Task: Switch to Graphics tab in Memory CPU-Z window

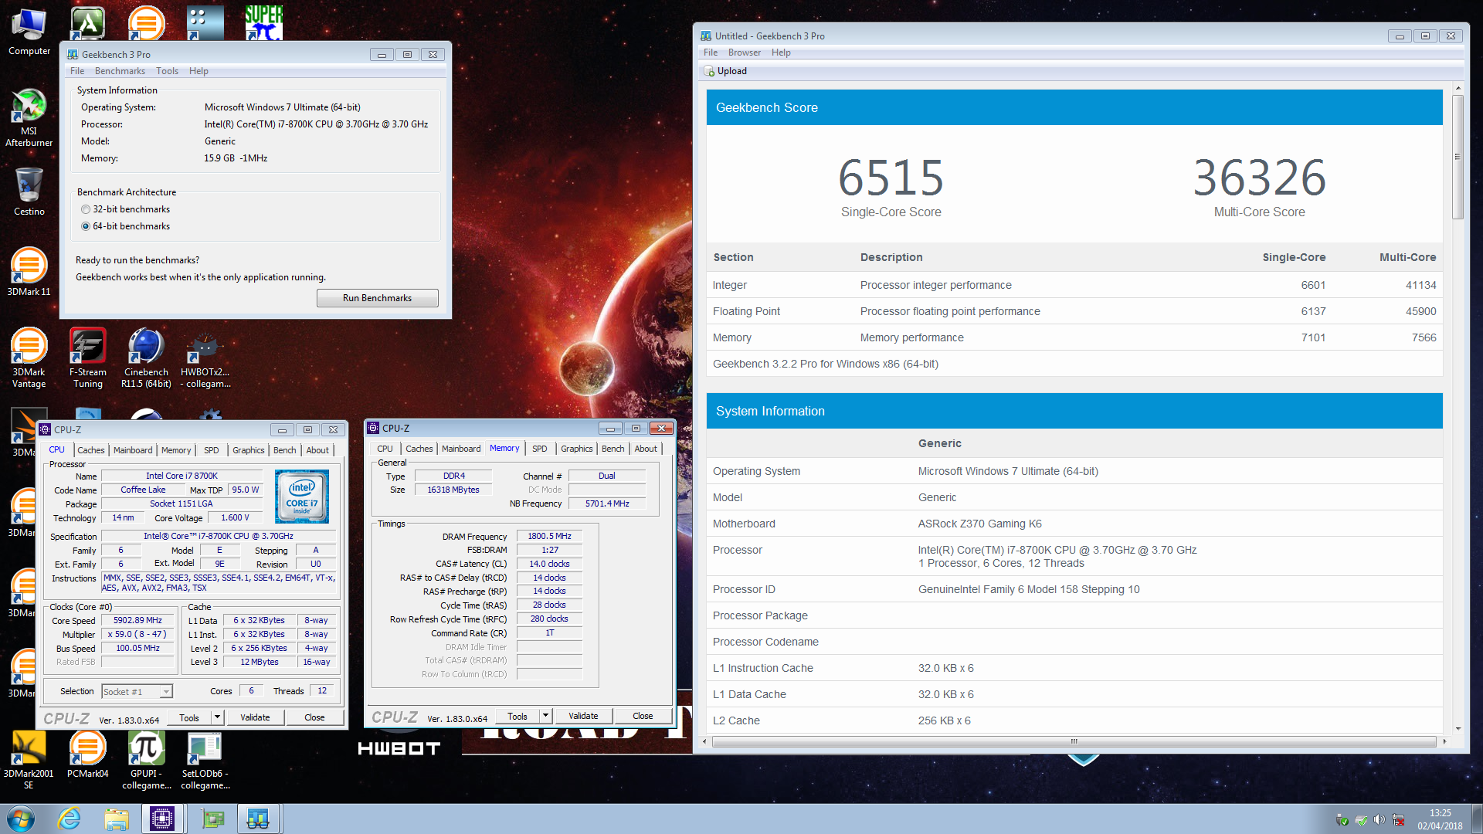Action: coord(577,449)
